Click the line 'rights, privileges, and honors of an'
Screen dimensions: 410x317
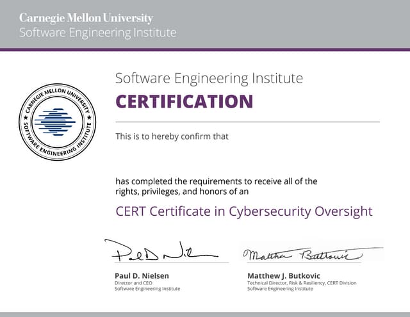coord(182,191)
